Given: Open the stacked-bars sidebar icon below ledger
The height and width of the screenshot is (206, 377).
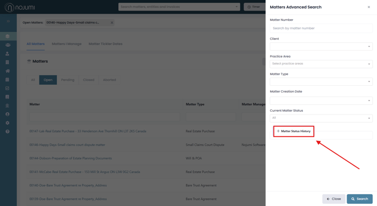Looking at the screenshot, I should (x=7, y=106).
